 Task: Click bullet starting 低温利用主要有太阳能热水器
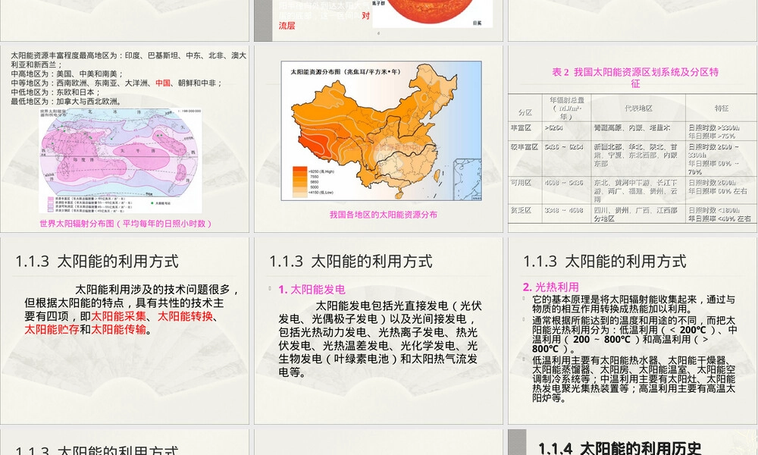pos(633,379)
